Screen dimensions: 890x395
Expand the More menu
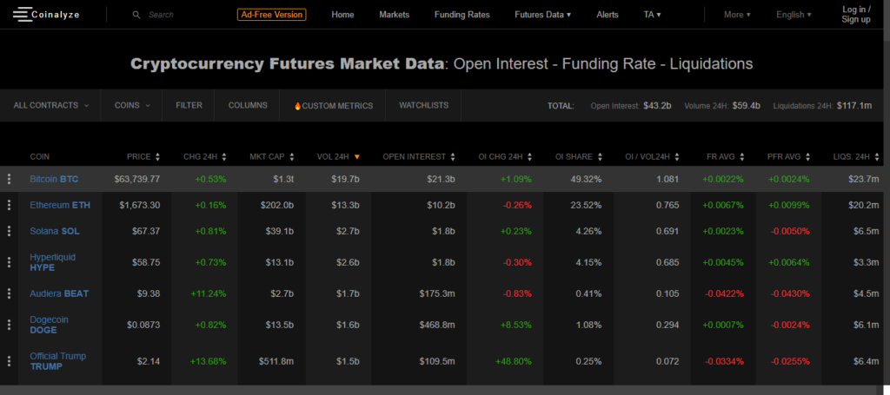[737, 15]
